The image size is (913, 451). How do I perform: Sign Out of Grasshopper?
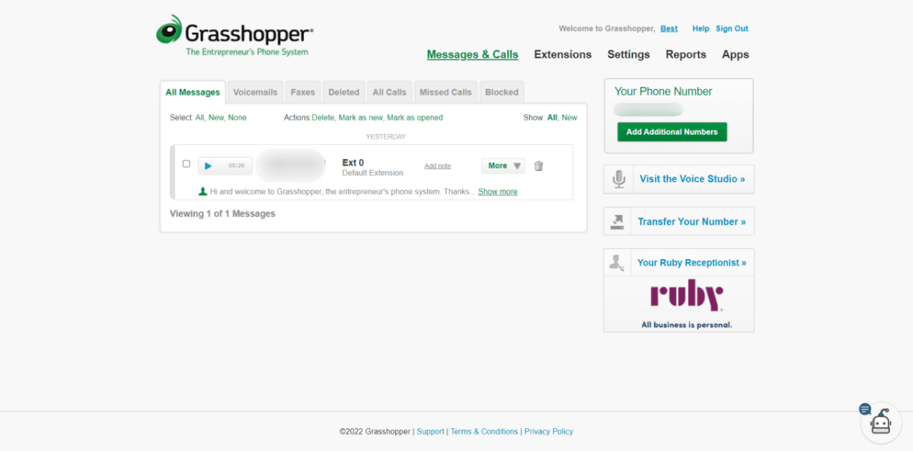pyautogui.click(x=731, y=28)
